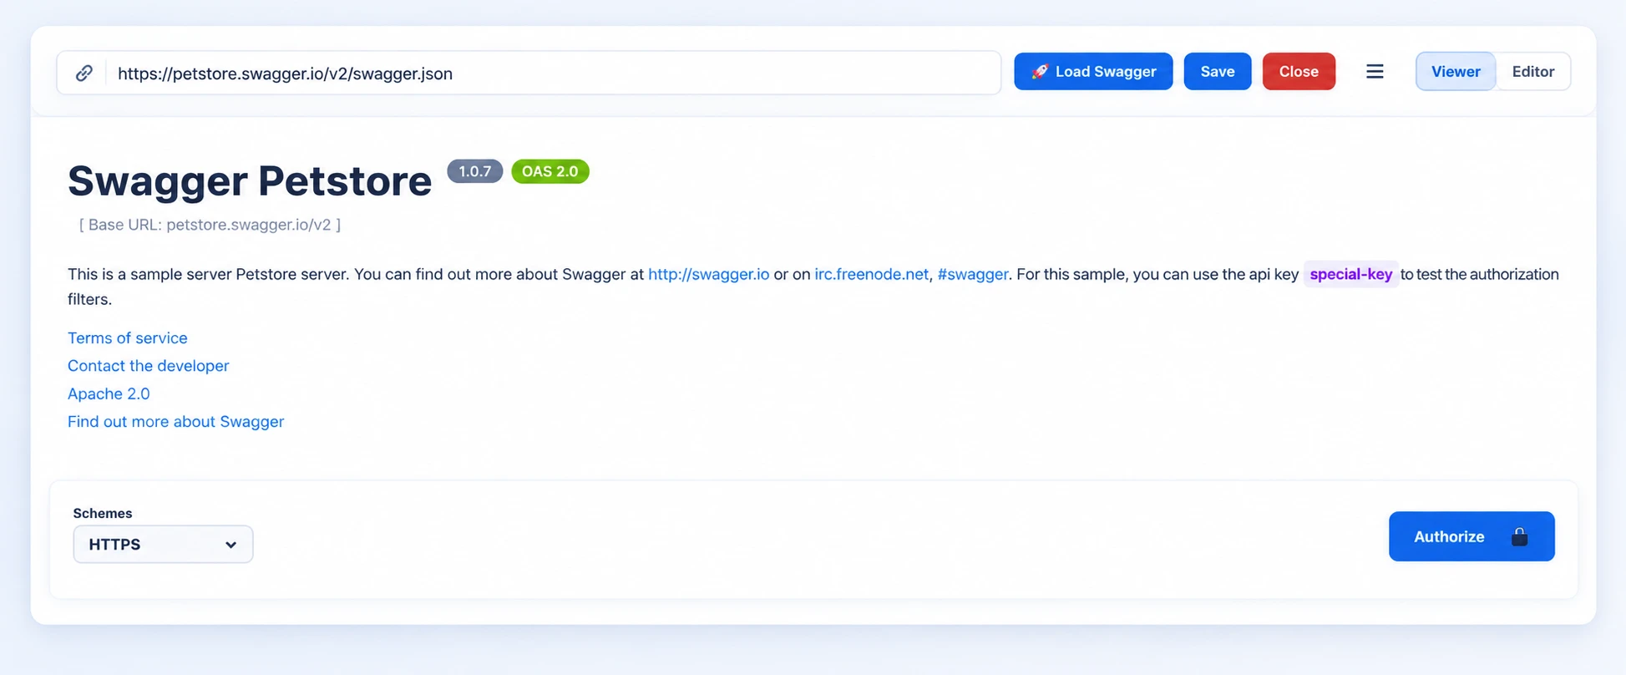Close the loaded Swagger document
This screenshot has width=1626, height=675.
click(x=1299, y=72)
